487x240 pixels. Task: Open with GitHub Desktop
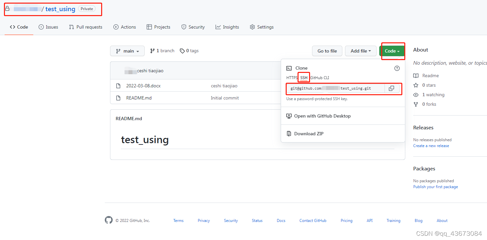(x=318, y=116)
